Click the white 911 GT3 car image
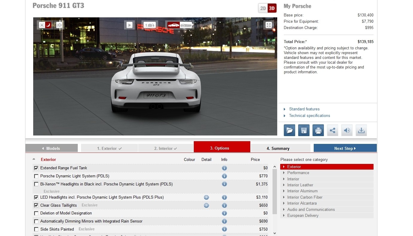This screenshot has width=413, height=236. point(156,82)
